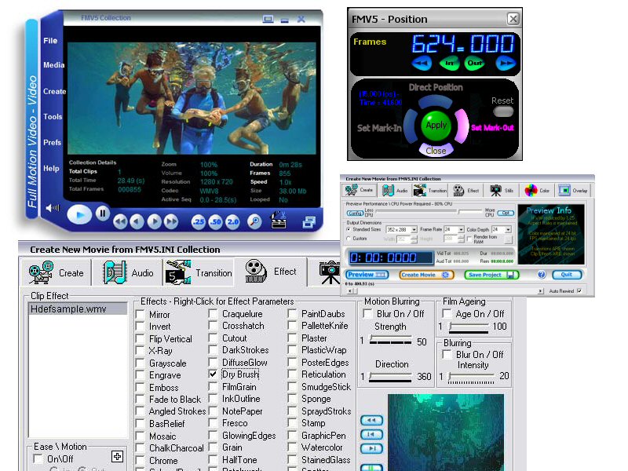Uncheck the Dry Brush effect
Screen dimensions: 628x471
(x=214, y=374)
